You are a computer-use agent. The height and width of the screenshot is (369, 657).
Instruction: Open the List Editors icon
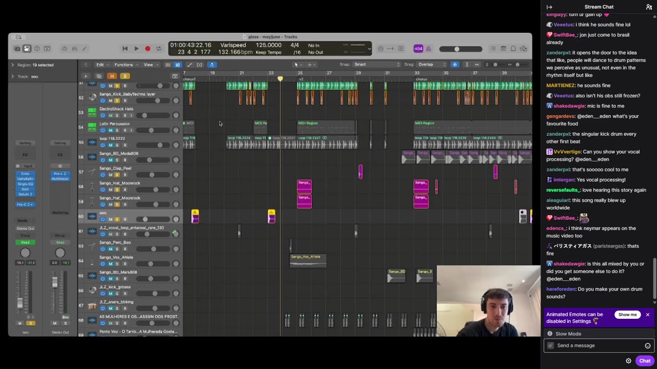pos(493,49)
